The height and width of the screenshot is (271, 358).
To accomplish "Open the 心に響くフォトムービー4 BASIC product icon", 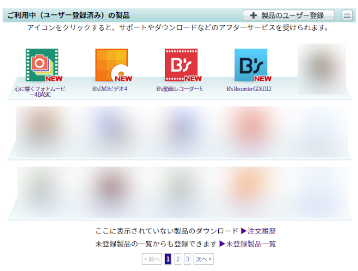I will [x=42, y=65].
